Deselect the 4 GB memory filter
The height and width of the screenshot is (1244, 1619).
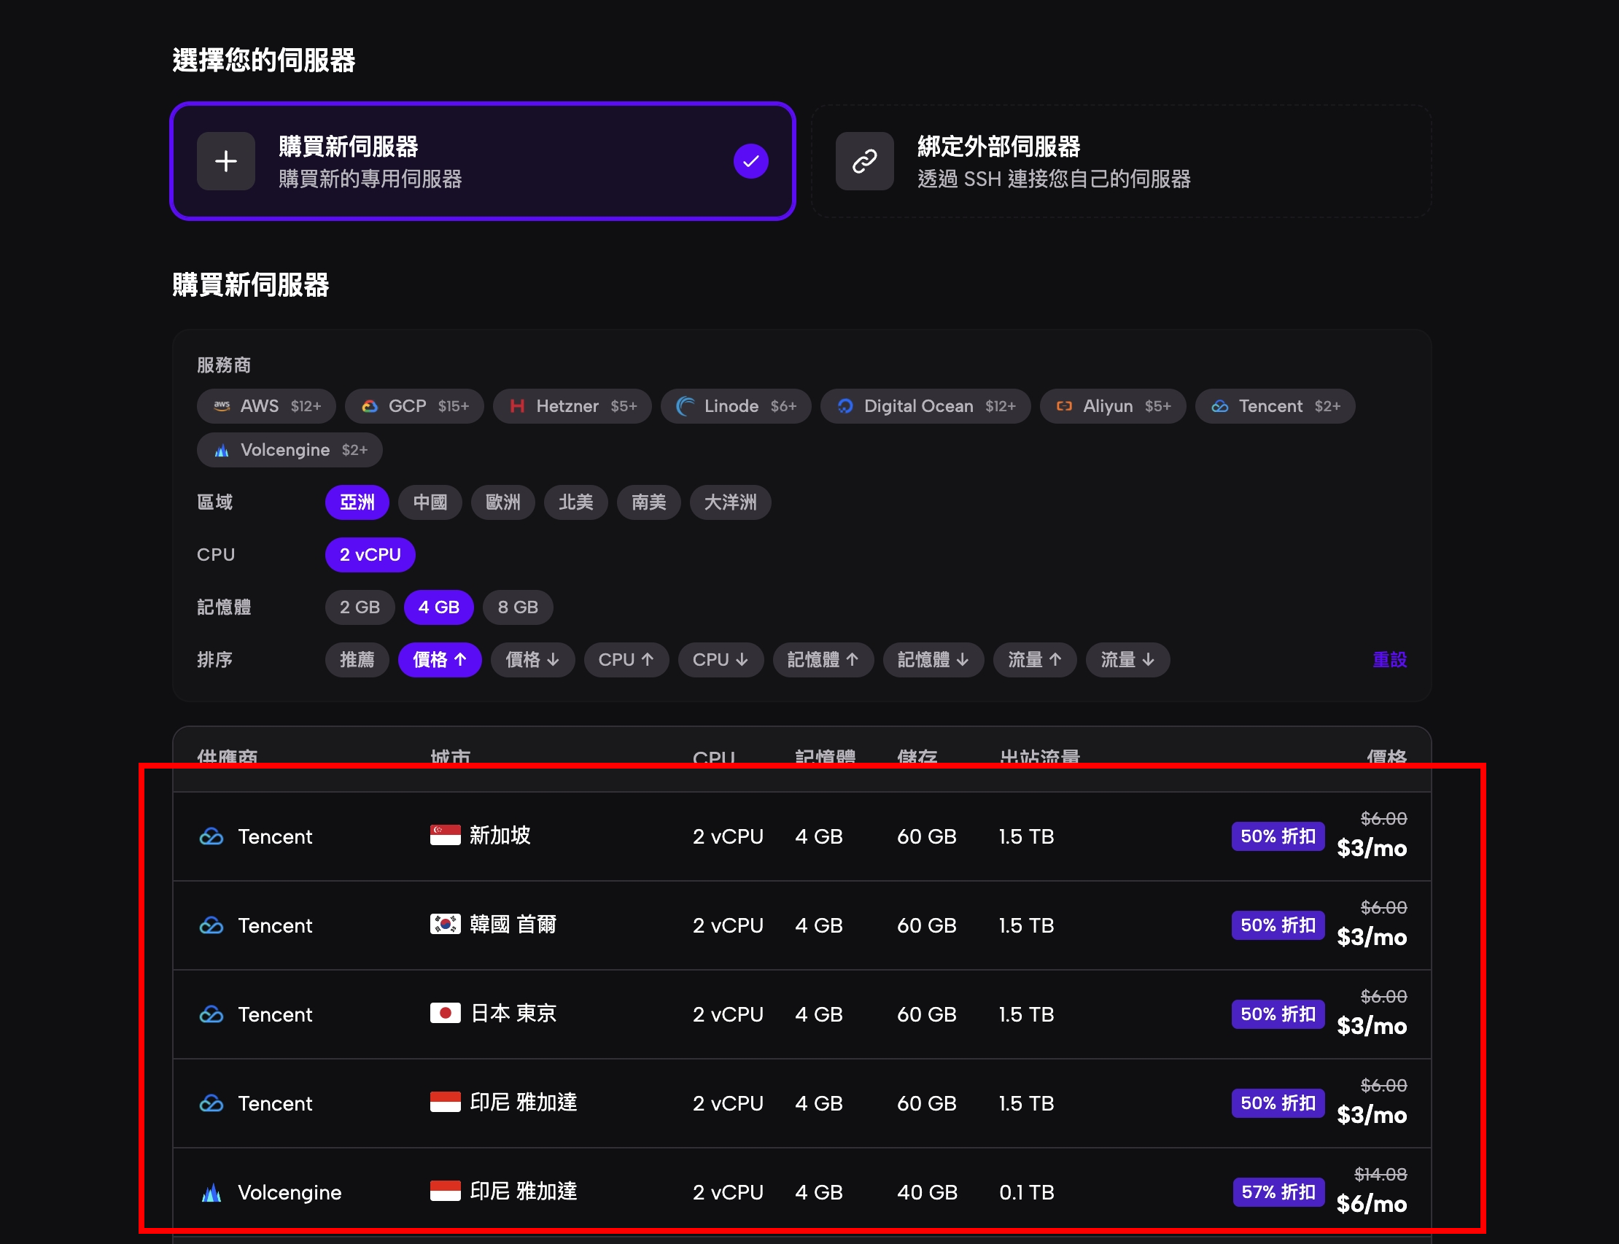point(438,607)
